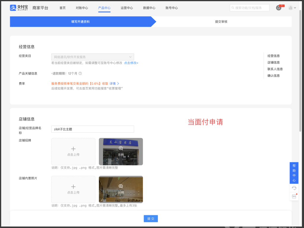Click the 点击修改 link to edit business category

131,63
